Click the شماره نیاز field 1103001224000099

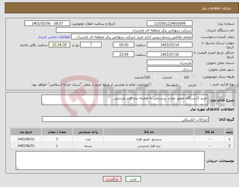(x=170, y=24)
